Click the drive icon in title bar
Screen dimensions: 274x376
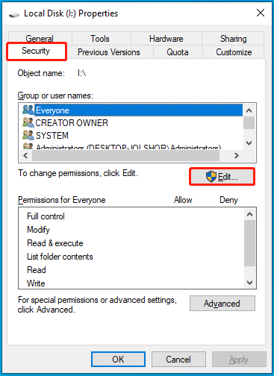coord(14,15)
